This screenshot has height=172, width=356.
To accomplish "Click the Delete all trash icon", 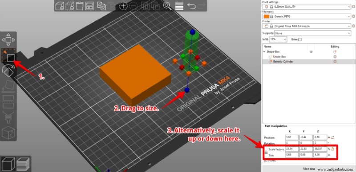I will point(80,6).
